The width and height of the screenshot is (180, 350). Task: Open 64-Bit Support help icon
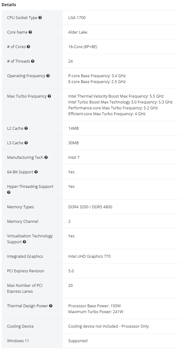pos(36,172)
